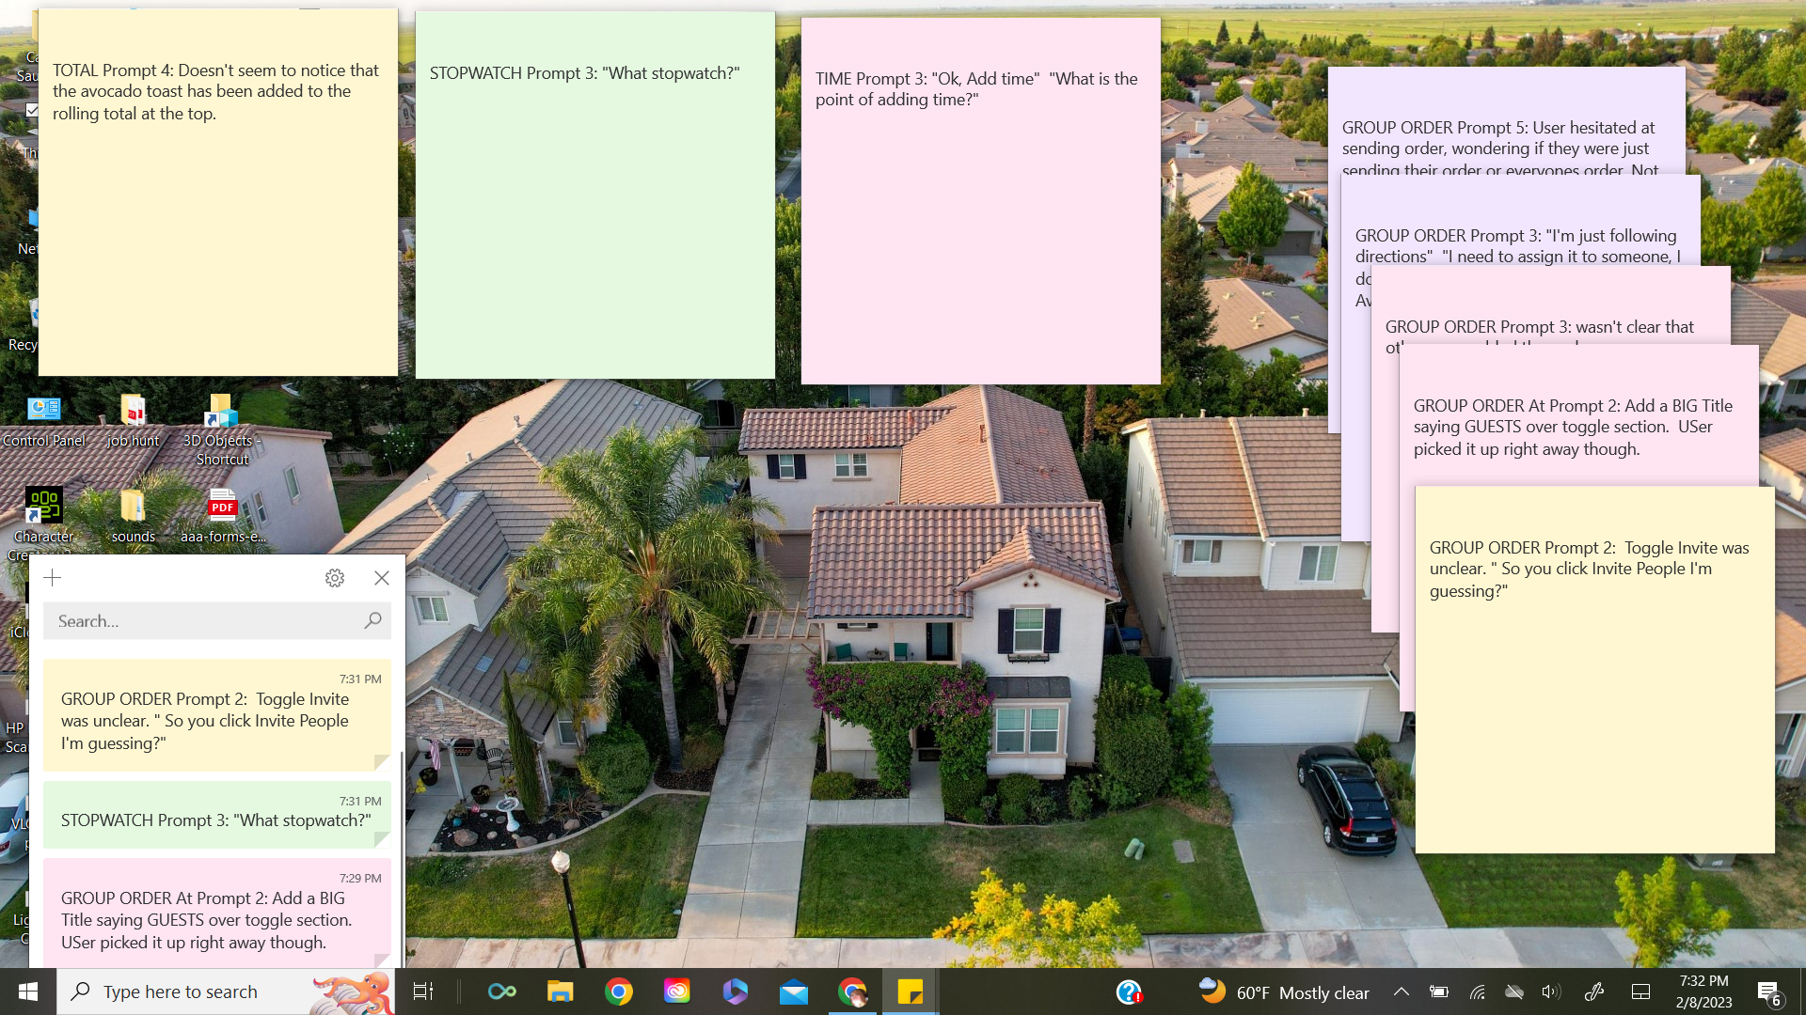Viewport: 1806px width, 1015px height.
Task: Open the volume control in the tray
Action: coord(1551,992)
